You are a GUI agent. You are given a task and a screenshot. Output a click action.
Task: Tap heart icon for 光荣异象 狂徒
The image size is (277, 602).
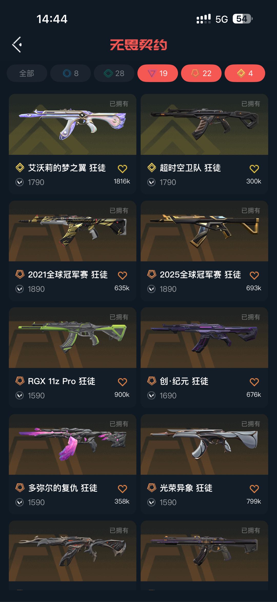pyautogui.click(x=254, y=489)
